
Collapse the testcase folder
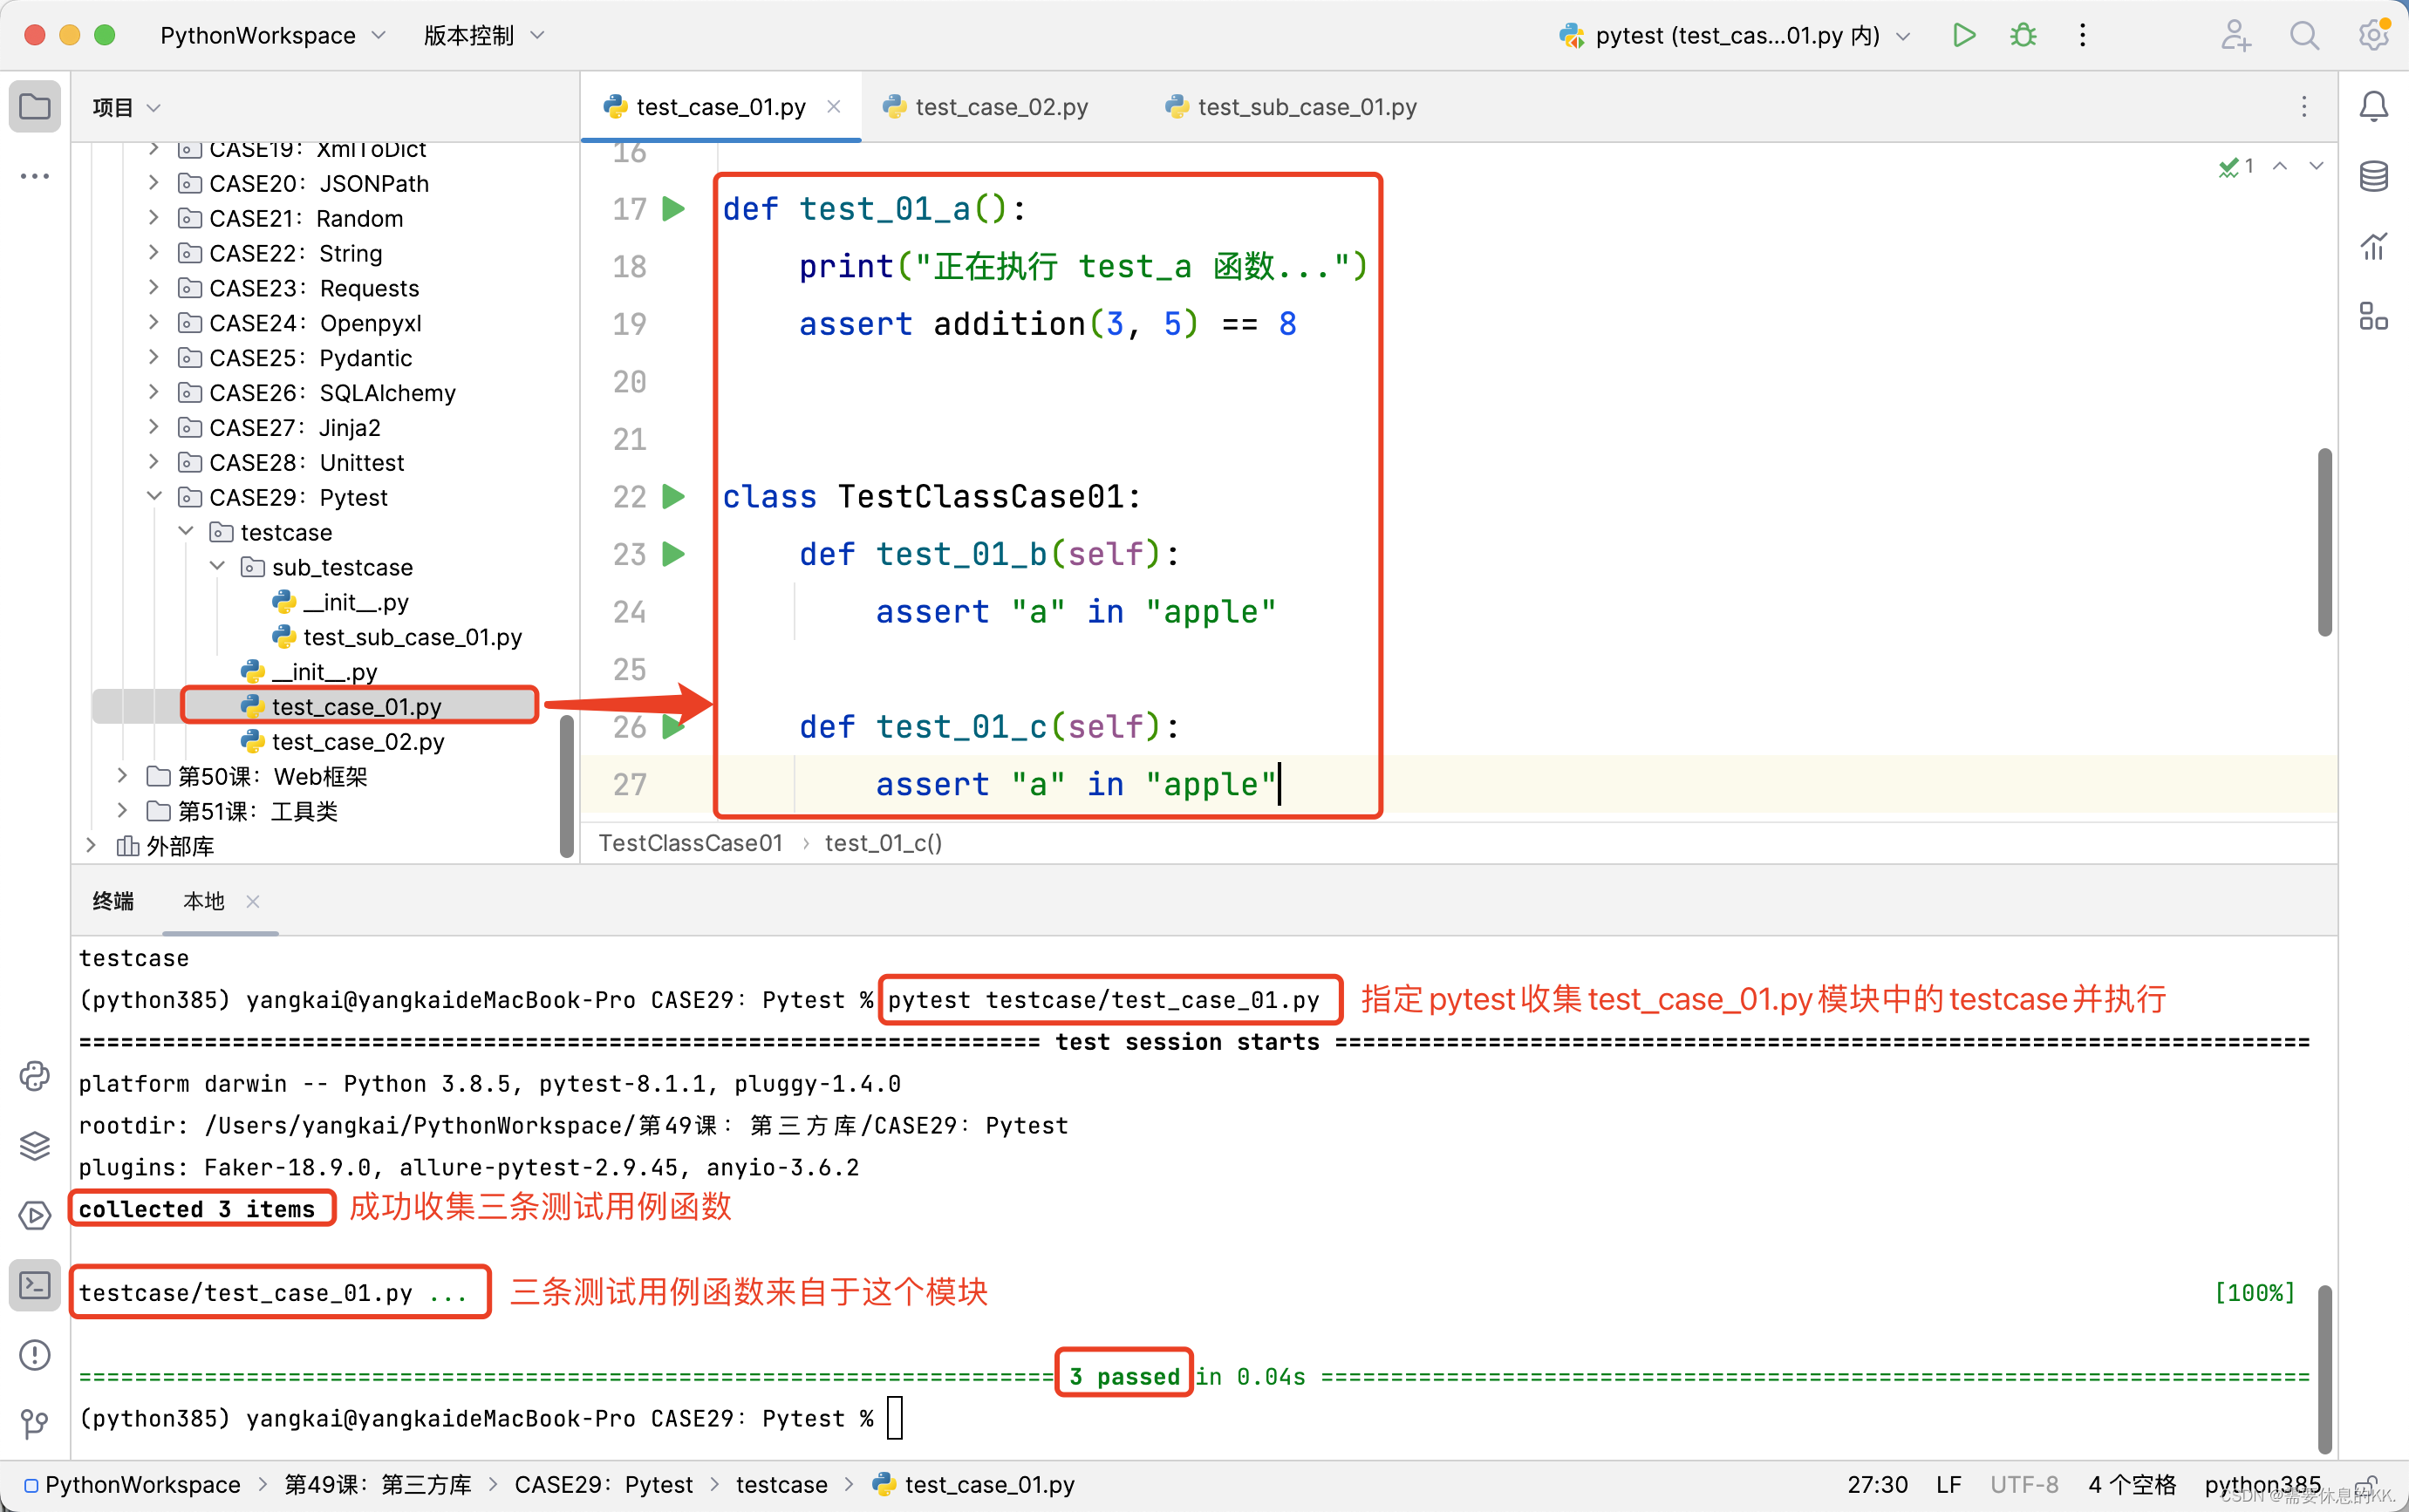coord(185,532)
